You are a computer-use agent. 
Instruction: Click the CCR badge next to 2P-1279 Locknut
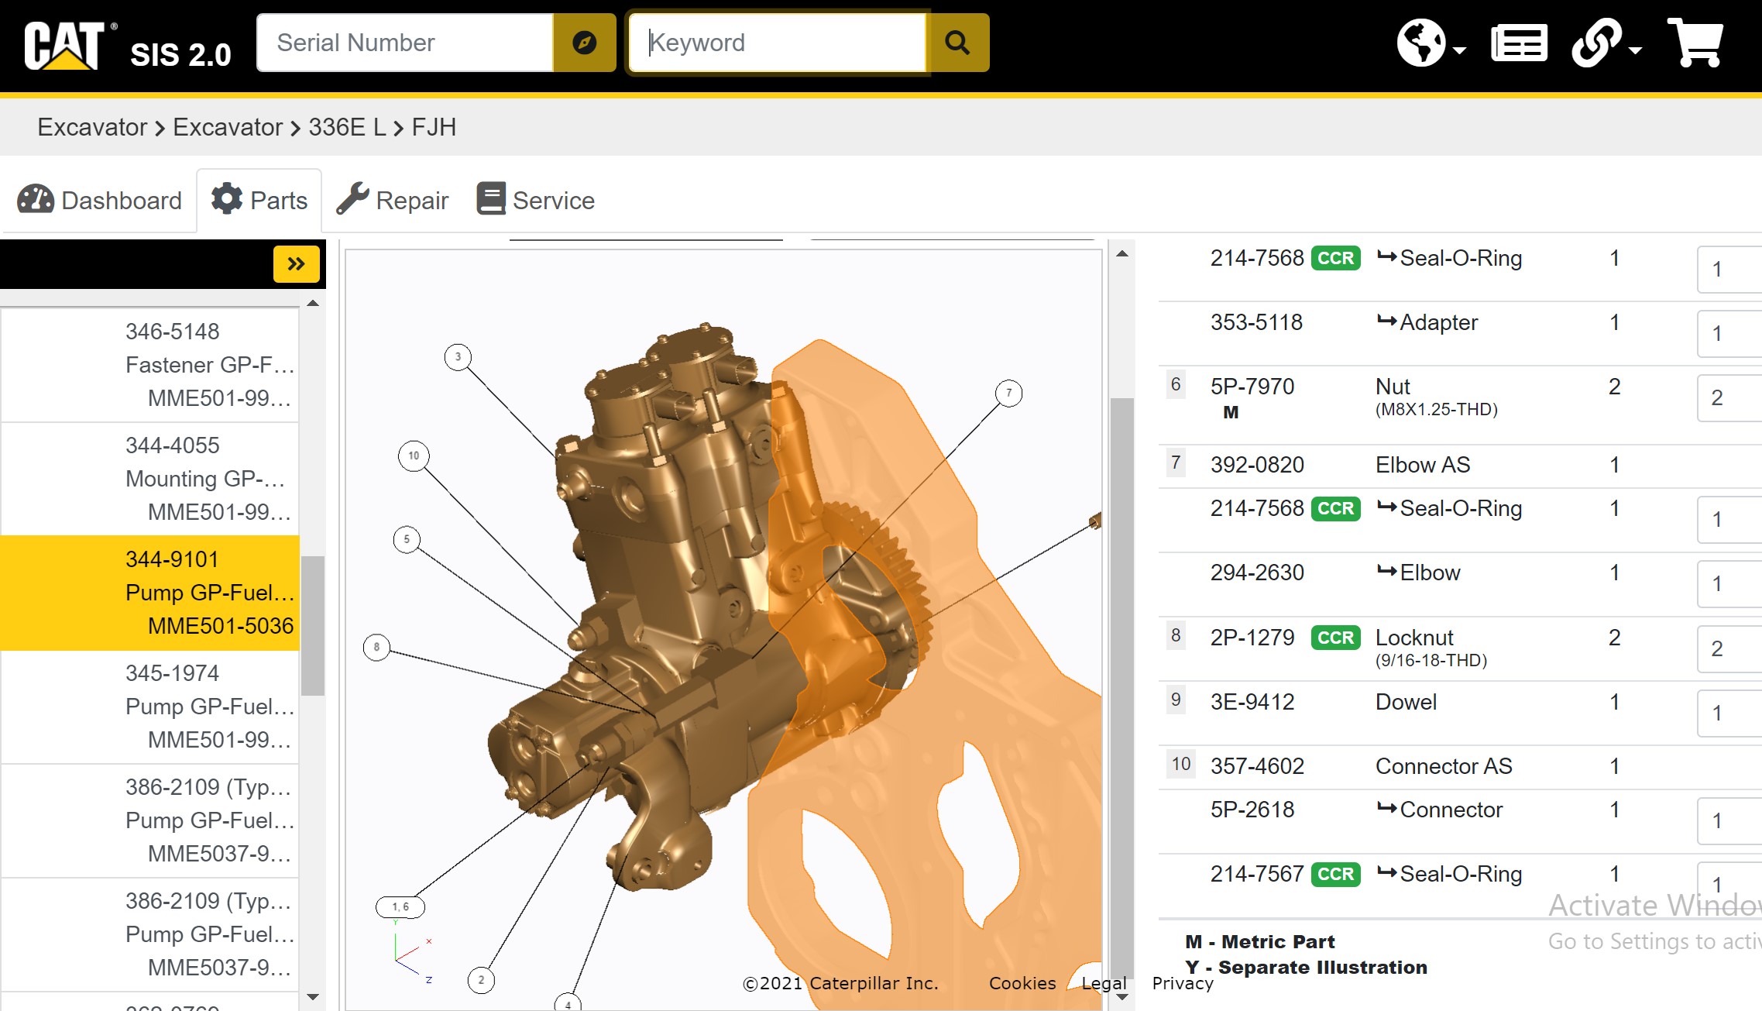pos(1335,638)
